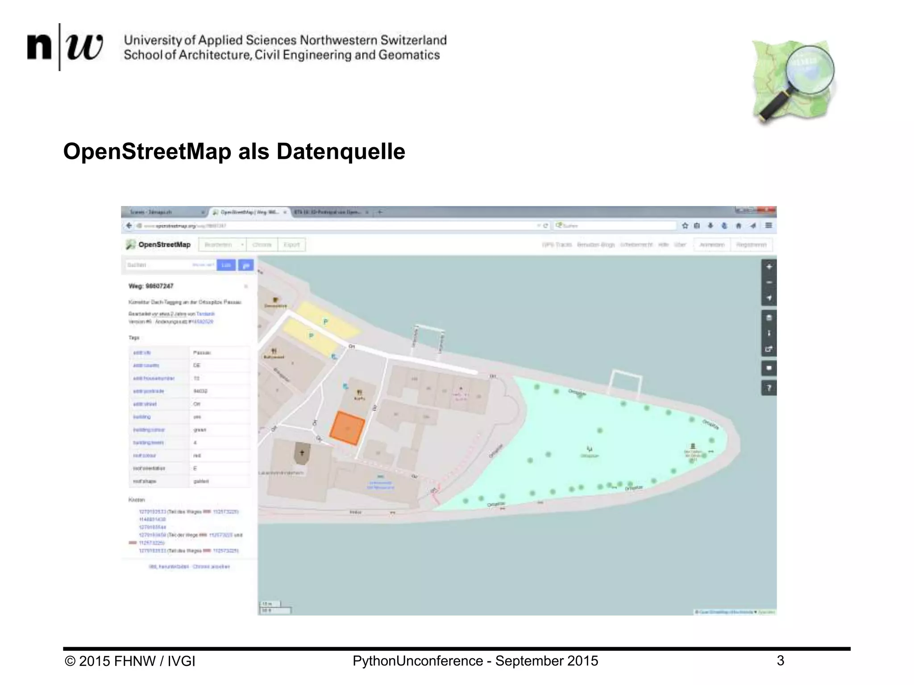Select the OpenStreetMap Weg browser tab

click(x=250, y=212)
